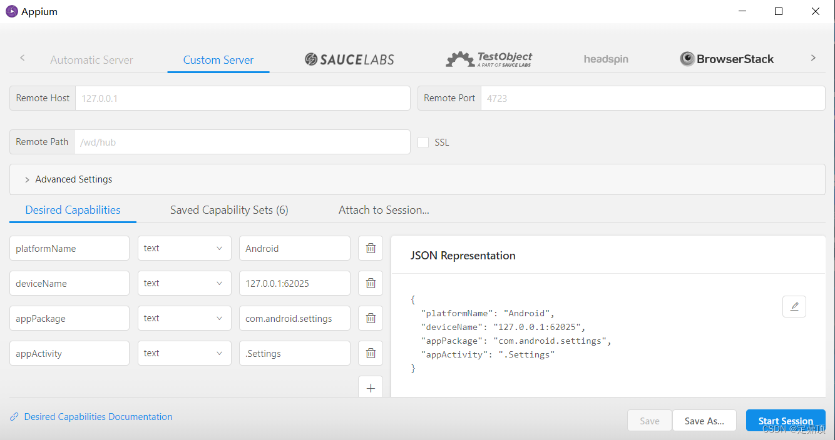Edit the 127.0.0.1:62025 value field
The width and height of the screenshot is (835, 440).
(295, 283)
